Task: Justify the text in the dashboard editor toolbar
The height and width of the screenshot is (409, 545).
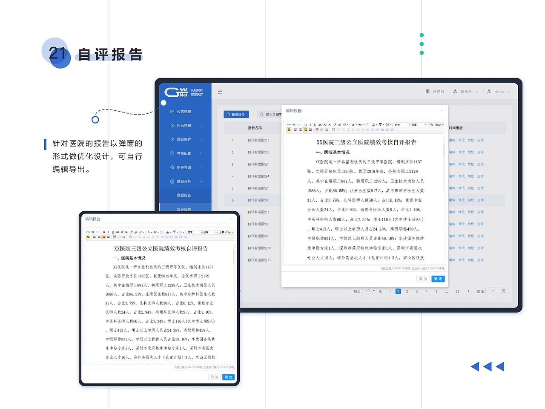Action: (x=310, y=130)
